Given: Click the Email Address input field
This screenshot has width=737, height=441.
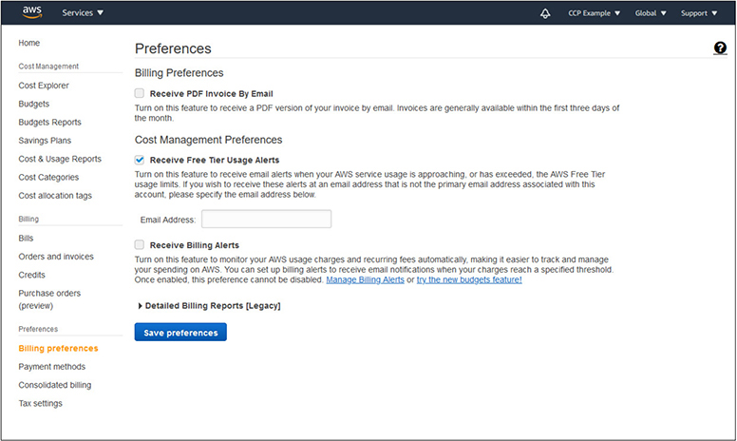Looking at the screenshot, I should (266, 220).
